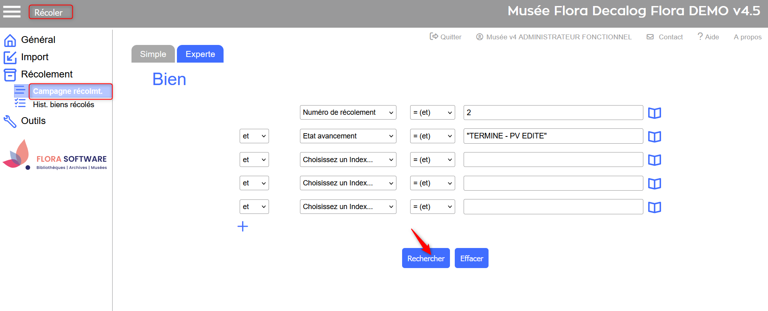
Task: Open the hamburger menu icon
Action: pyautogui.click(x=12, y=12)
